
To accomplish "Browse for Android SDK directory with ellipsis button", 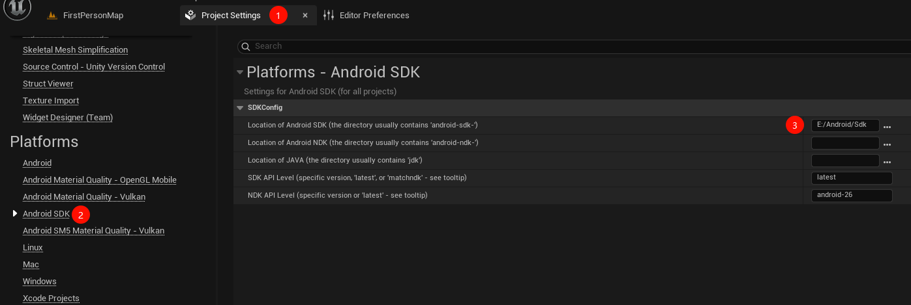I will [887, 127].
